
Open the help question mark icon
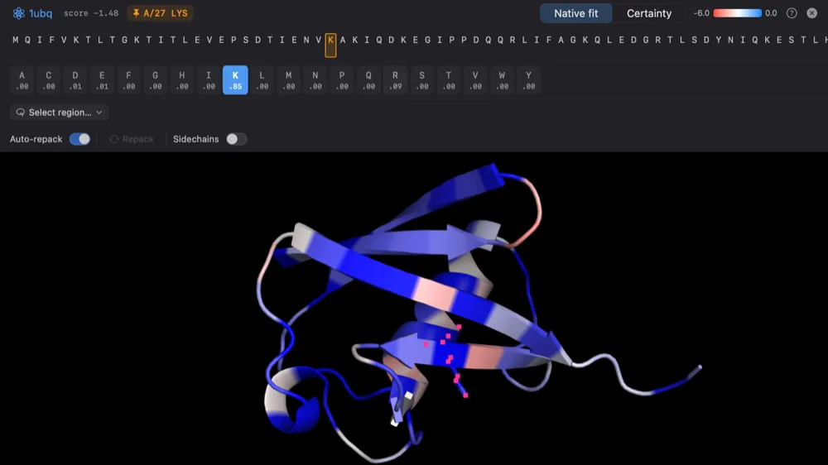(791, 13)
